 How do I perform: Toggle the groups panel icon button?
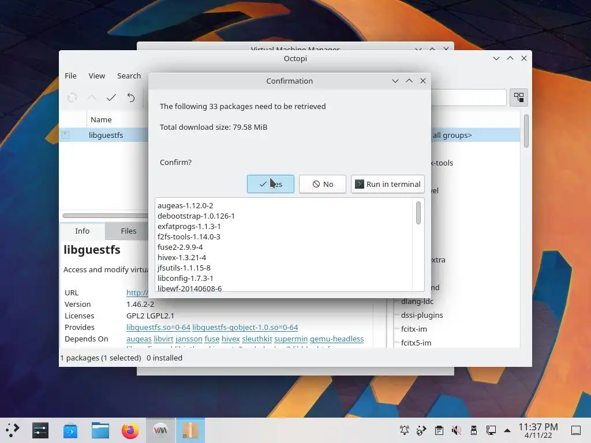click(x=519, y=97)
